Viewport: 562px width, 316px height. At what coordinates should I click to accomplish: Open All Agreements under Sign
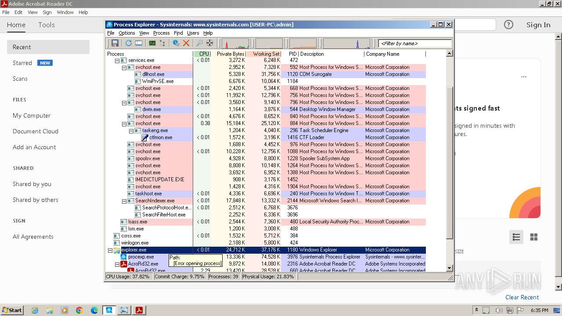33,237
